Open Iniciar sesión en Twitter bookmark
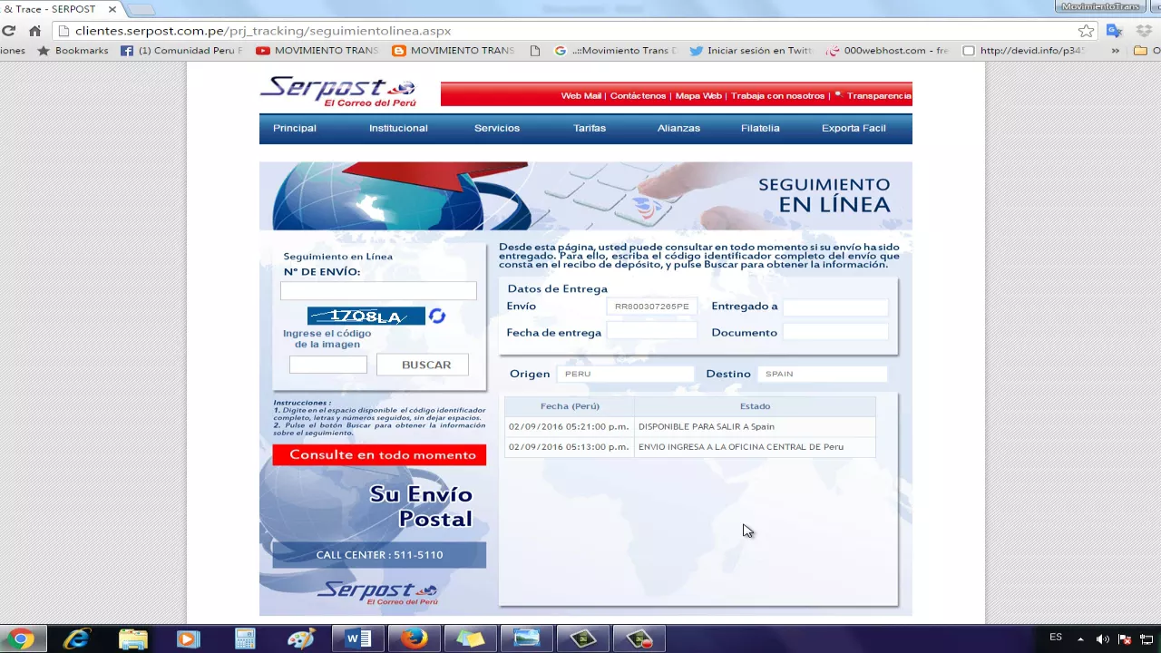Screen dimensions: 1161x653 click(751, 51)
